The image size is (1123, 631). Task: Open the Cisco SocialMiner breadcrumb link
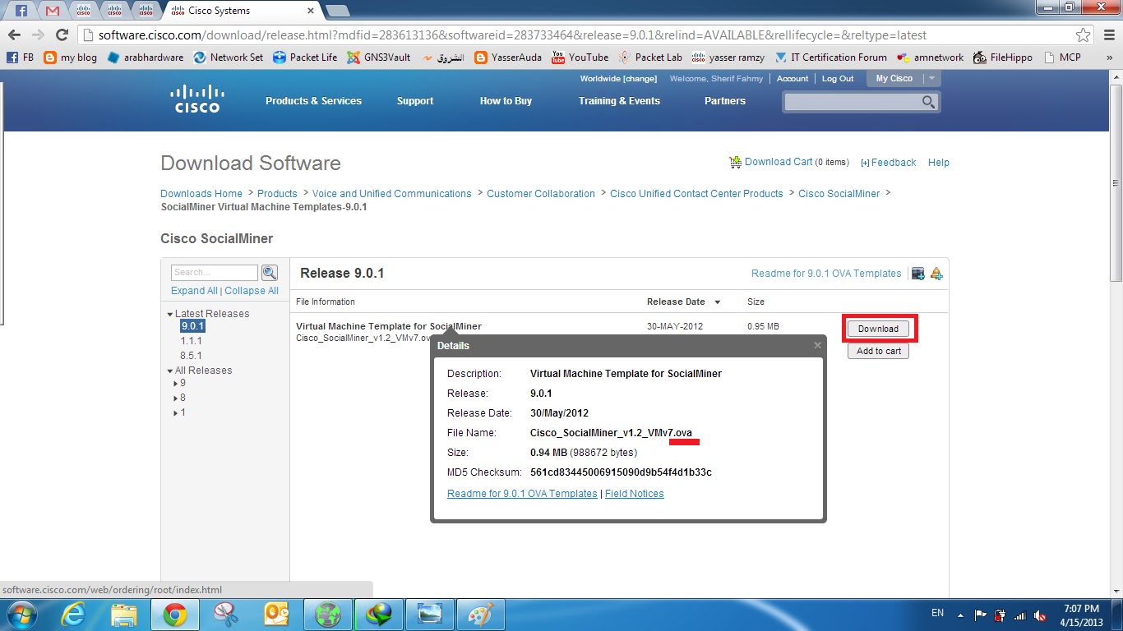[839, 194]
